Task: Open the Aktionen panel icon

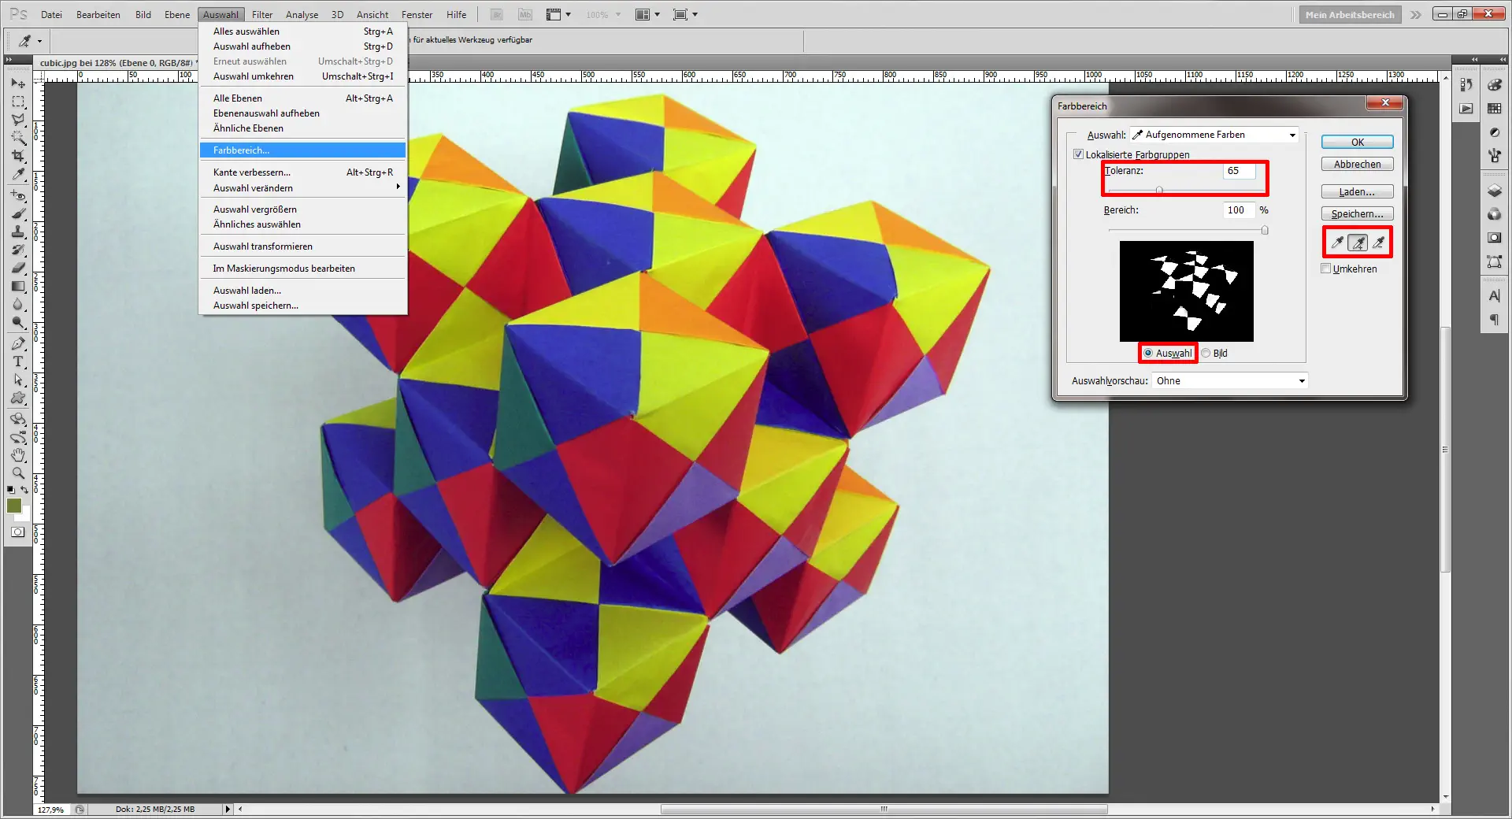Action: click(x=1466, y=108)
